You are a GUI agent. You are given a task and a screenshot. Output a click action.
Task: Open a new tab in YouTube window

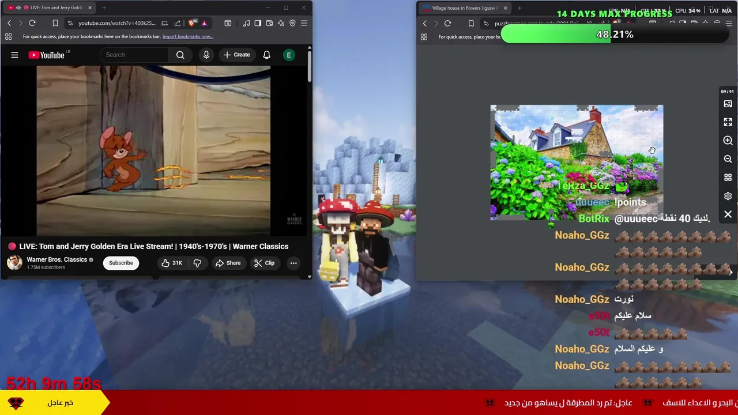point(104,7)
